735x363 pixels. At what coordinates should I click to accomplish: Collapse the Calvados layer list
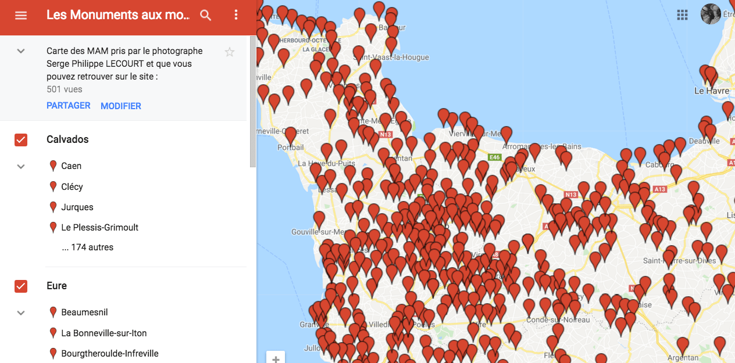[x=21, y=167]
